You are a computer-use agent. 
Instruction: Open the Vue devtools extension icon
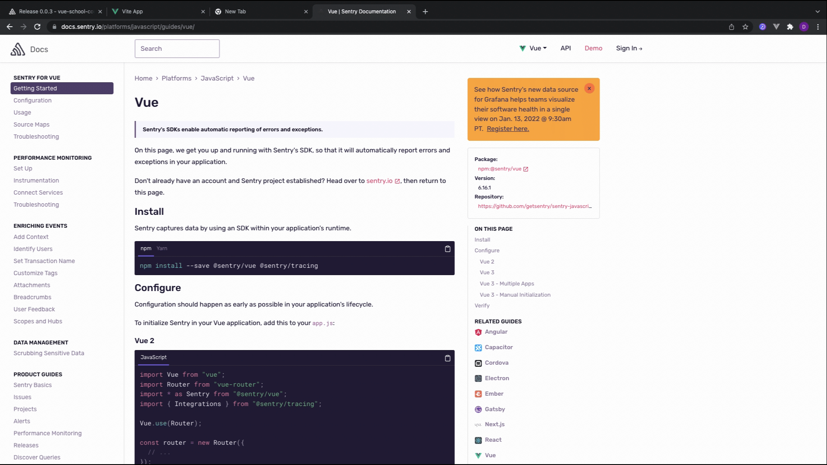click(x=776, y=27)
